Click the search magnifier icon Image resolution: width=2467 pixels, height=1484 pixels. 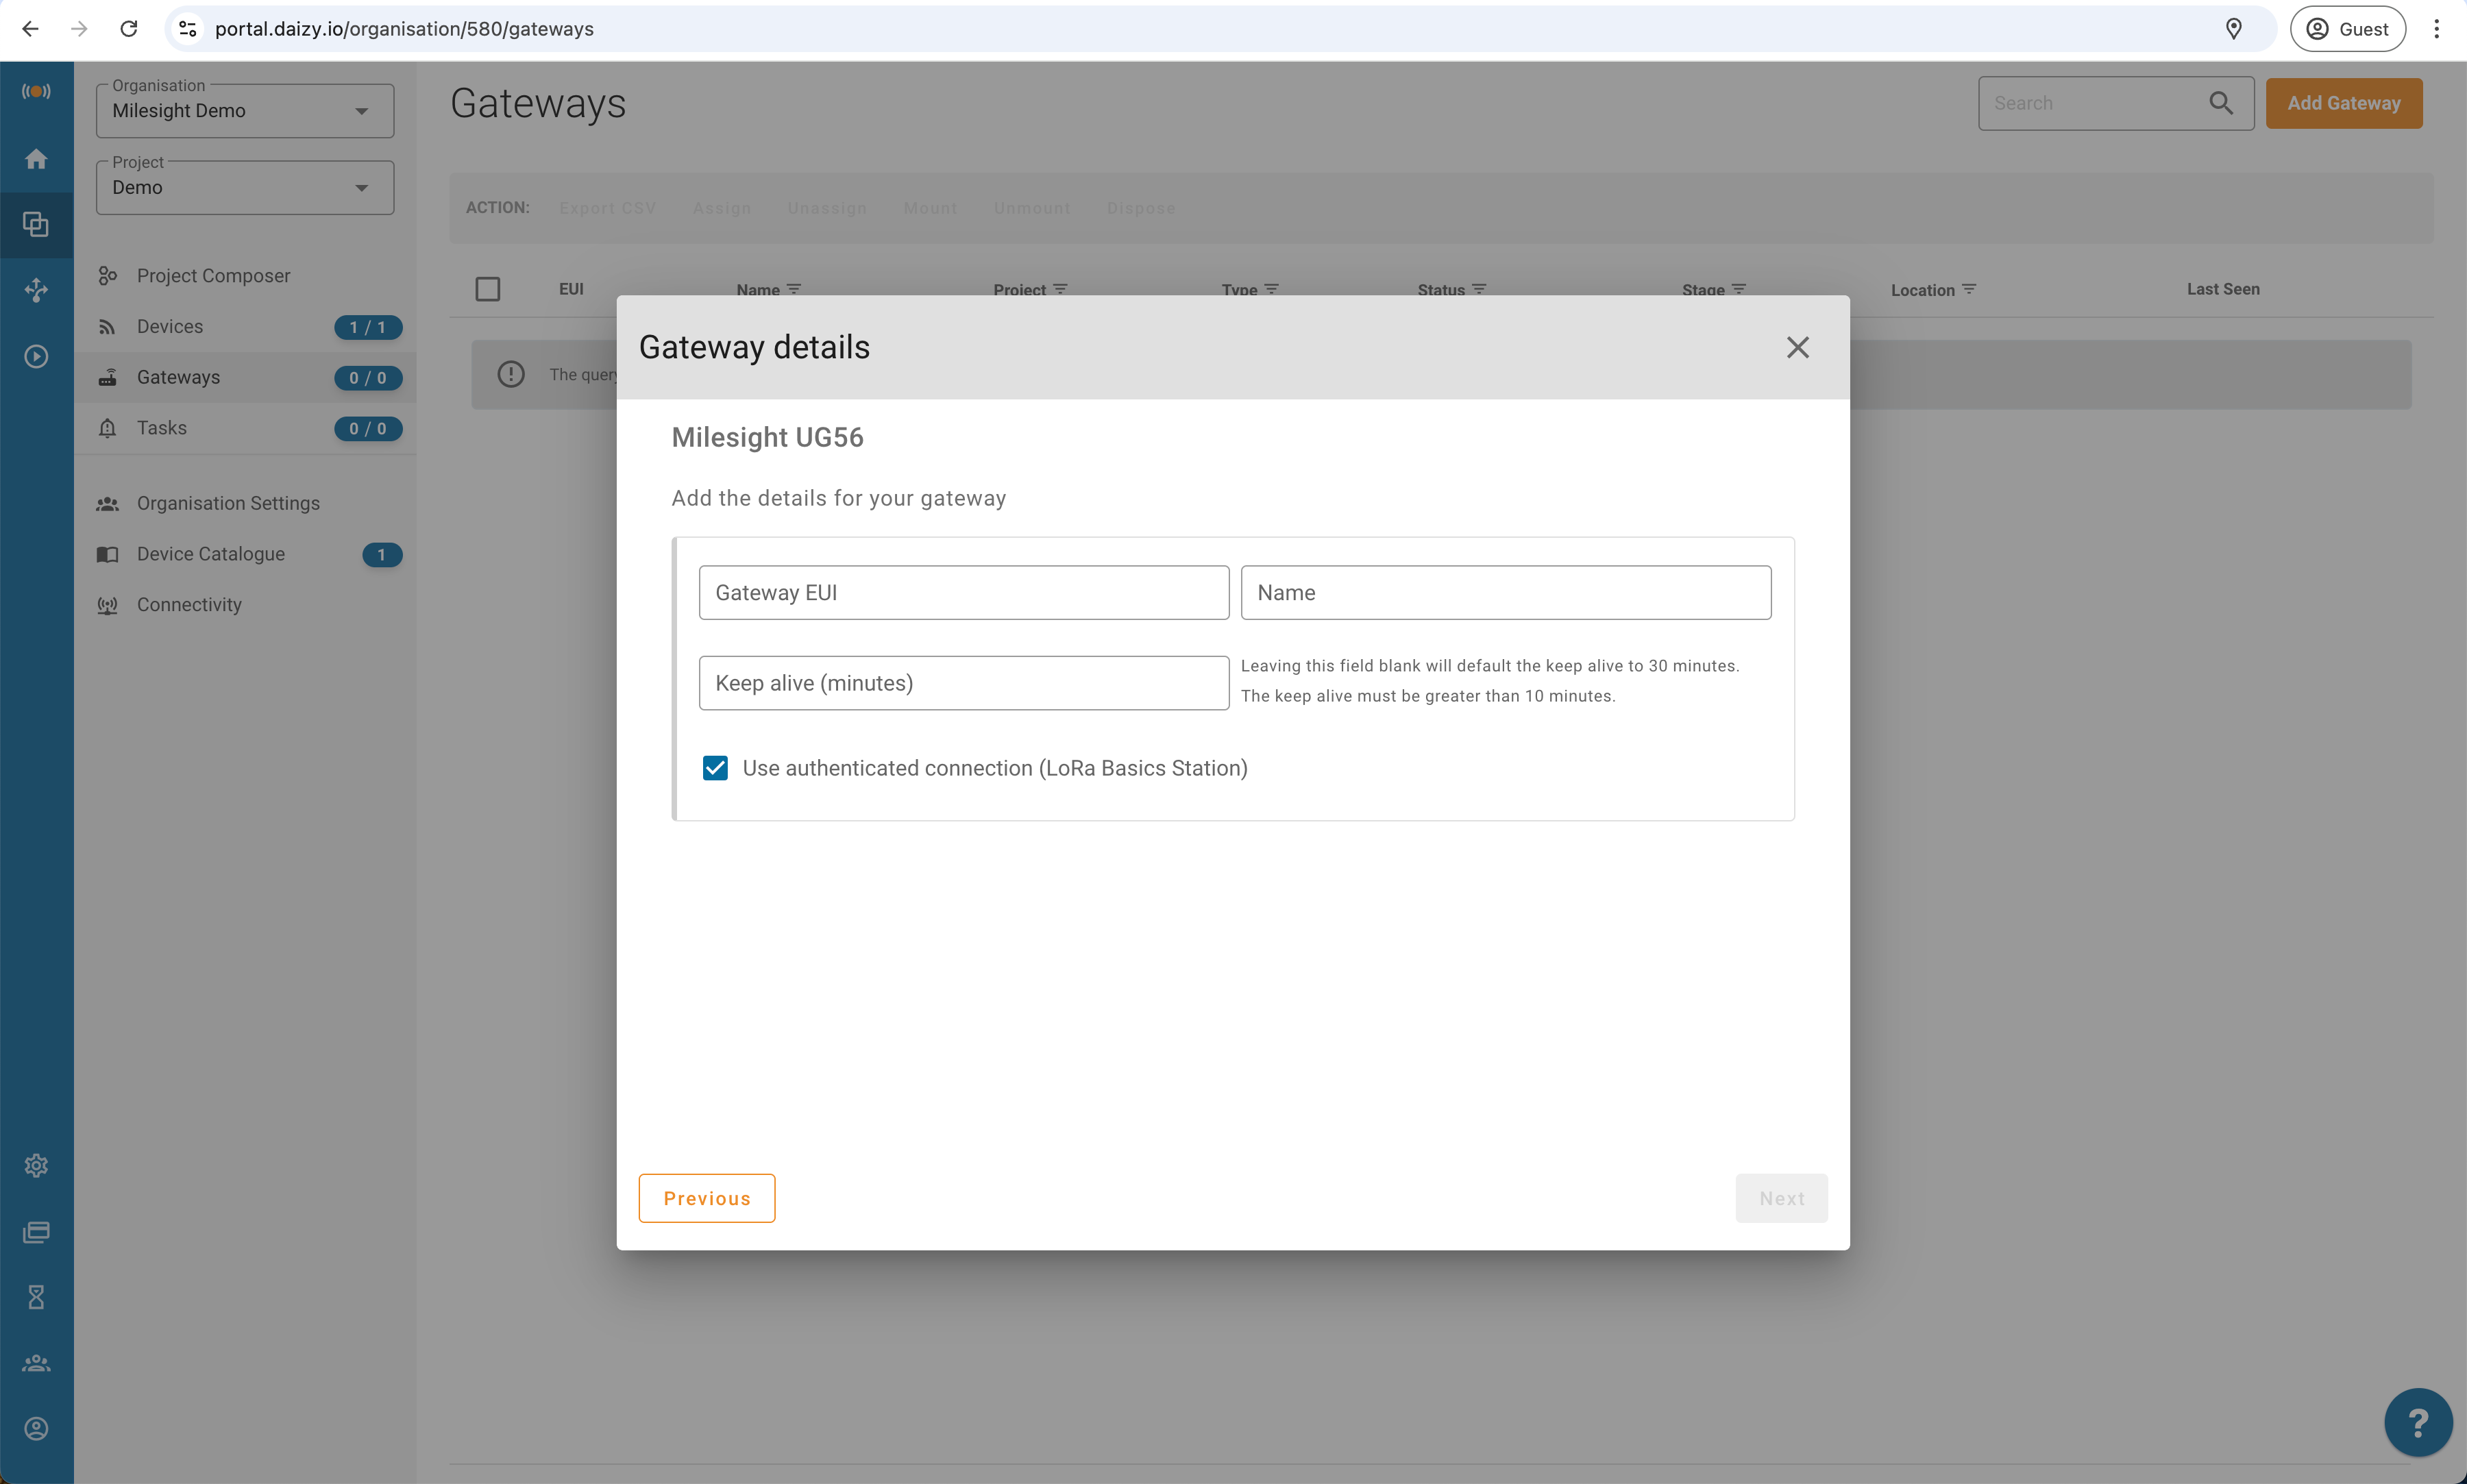[2220, 103]
